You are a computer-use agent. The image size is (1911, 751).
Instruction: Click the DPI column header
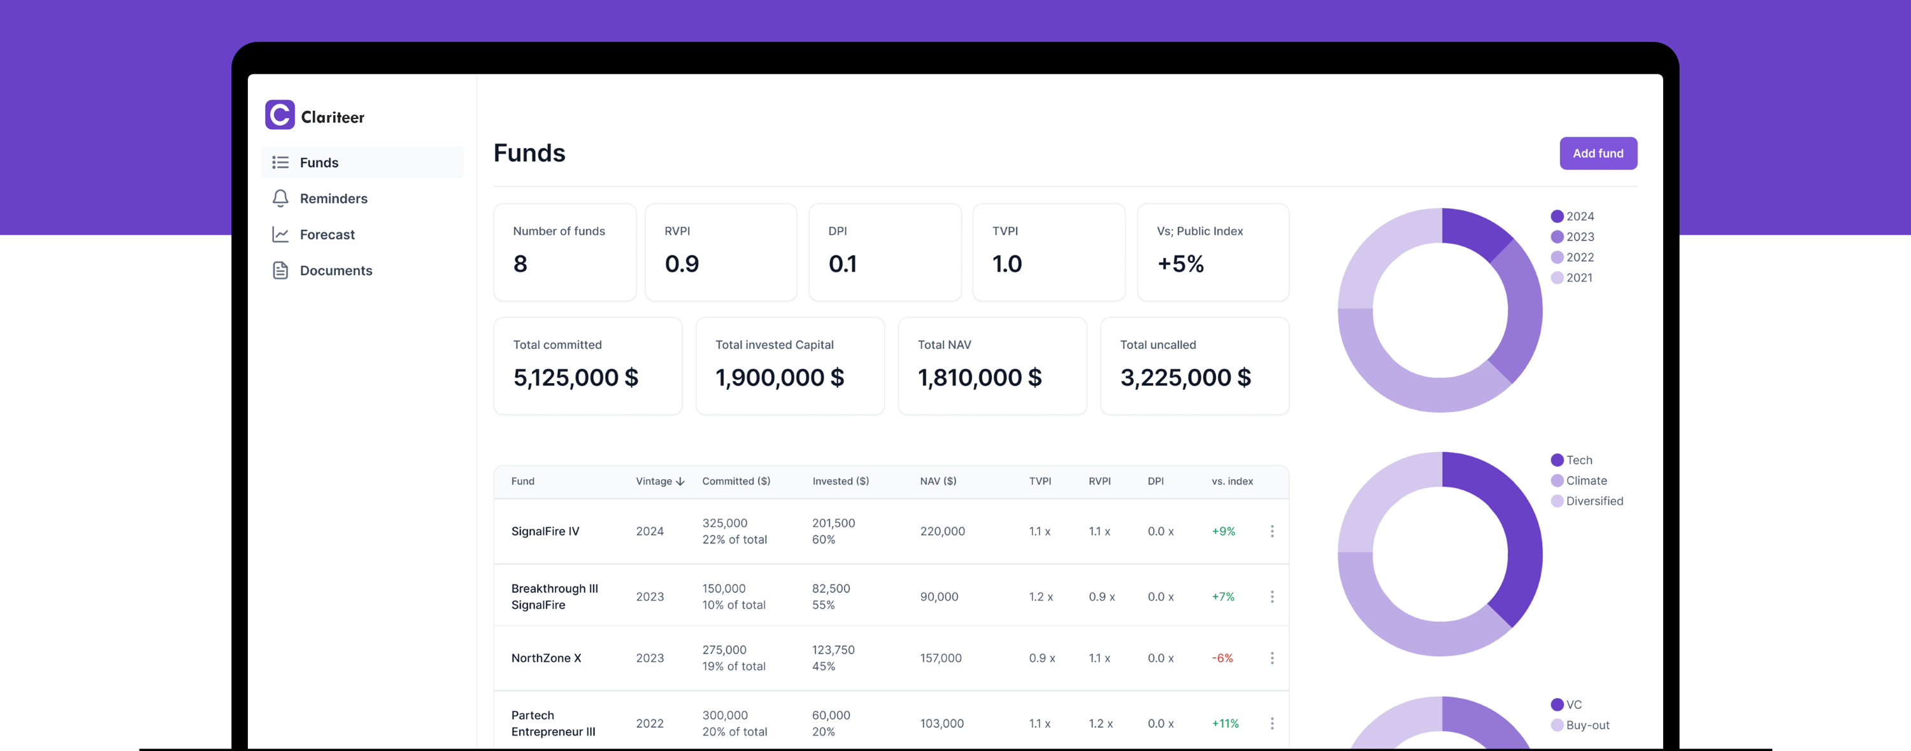[x=1155, y=481]
